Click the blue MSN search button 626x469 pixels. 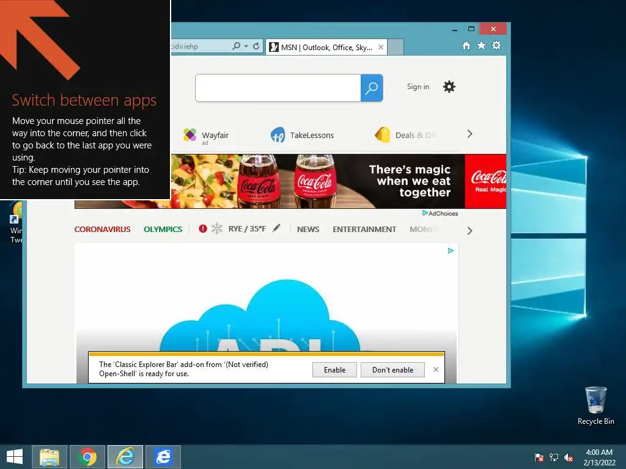[x=372, y=88]
